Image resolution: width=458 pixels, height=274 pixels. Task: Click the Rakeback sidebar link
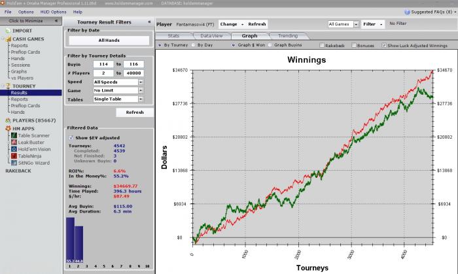[x=18, y=171]
